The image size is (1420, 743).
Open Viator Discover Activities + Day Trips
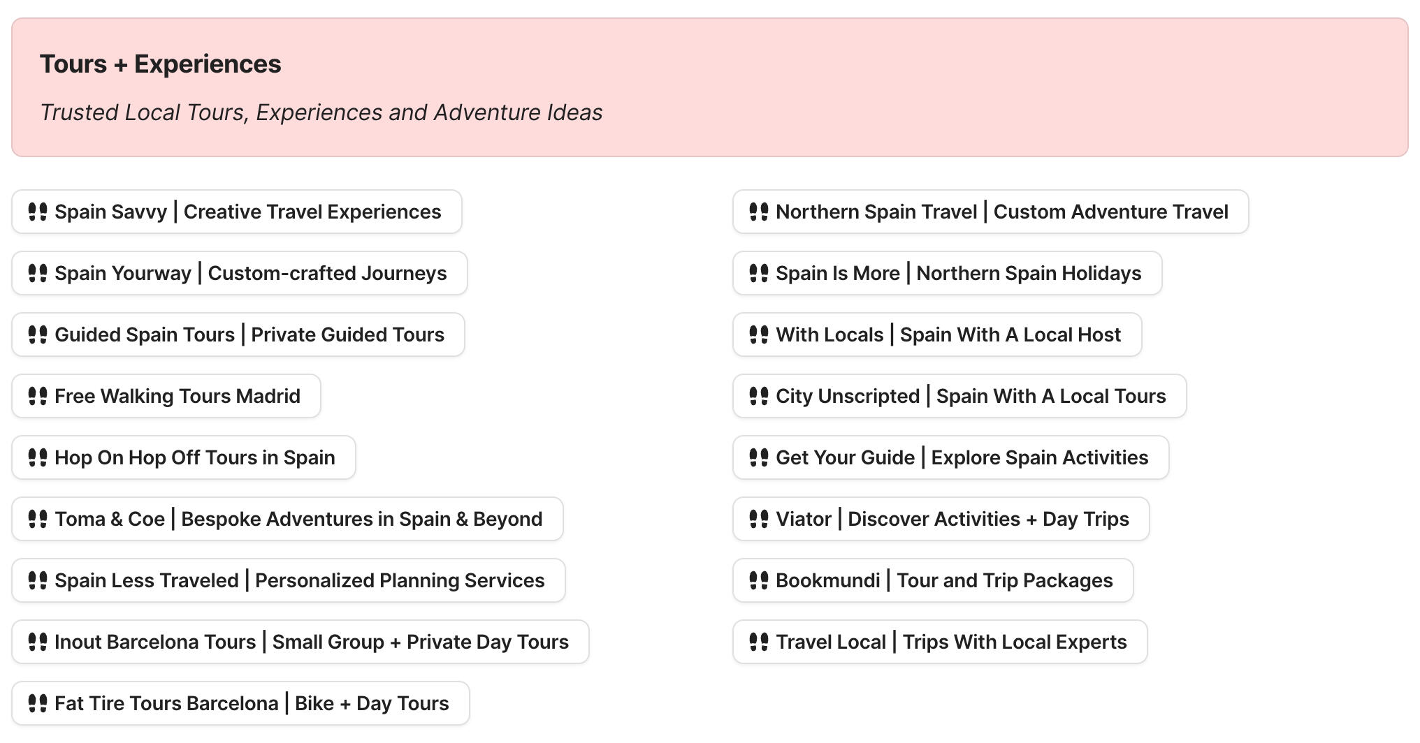pyautogui.click(x=952, y=519)
